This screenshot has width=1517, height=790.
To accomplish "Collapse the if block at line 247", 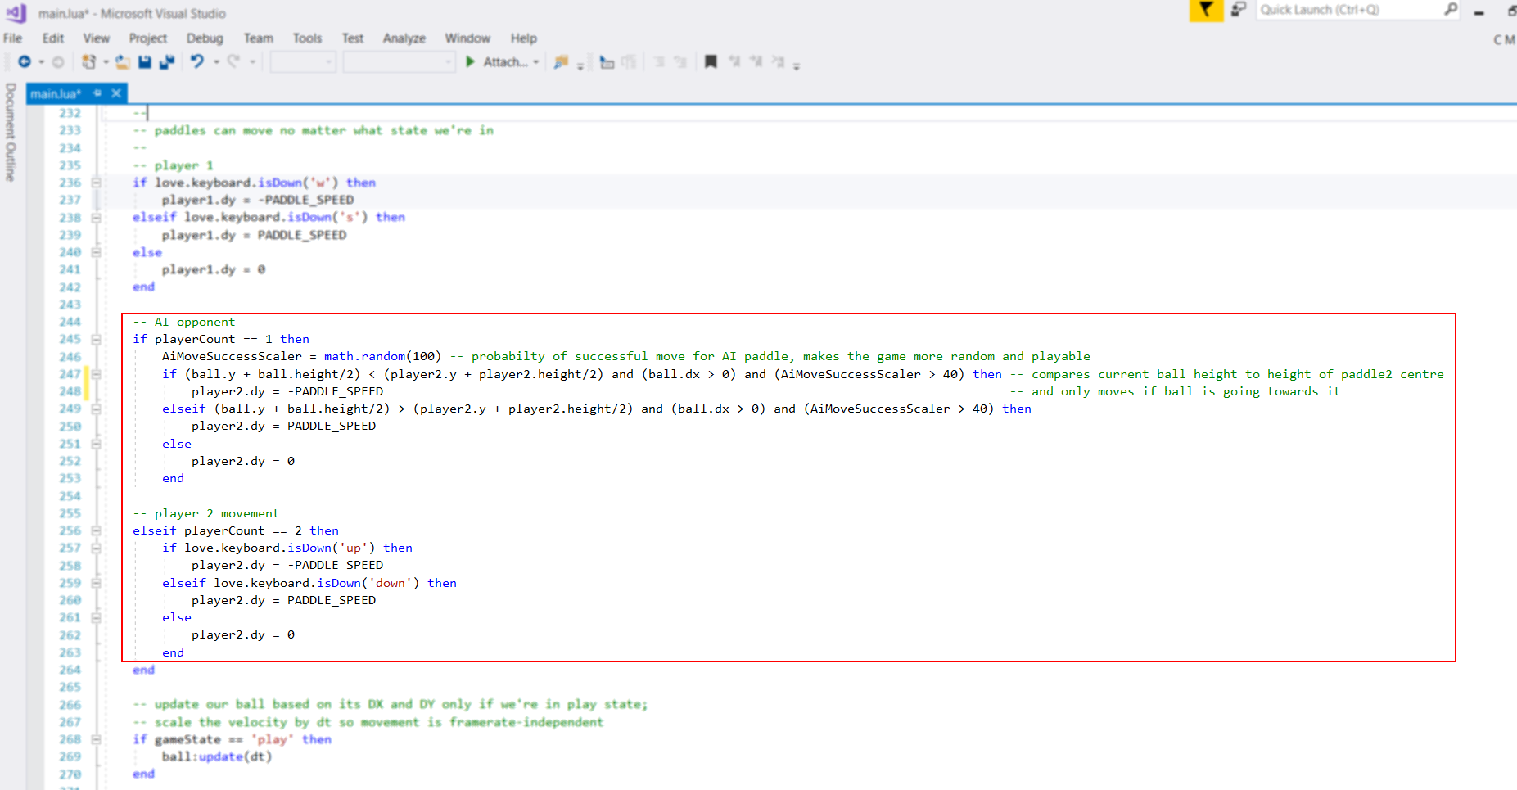I will pyautogui.click(x=96, y=374).
